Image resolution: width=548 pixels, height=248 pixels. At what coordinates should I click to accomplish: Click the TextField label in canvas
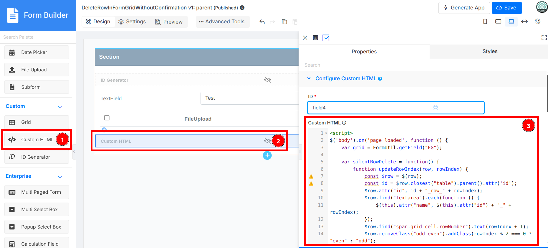pyautogui.click(x=111, y=98)
